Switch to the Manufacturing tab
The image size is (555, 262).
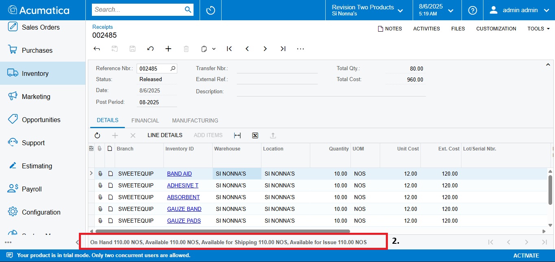click(x=195, y=120)
